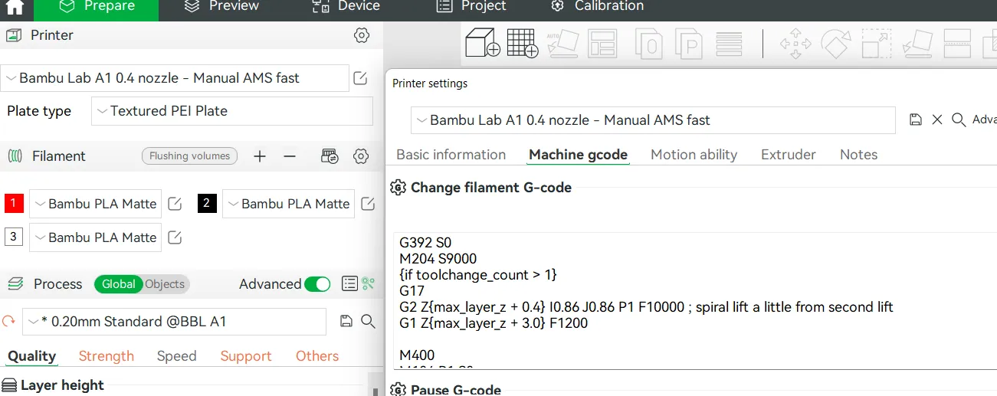Select Objects process scope
997x396 pixels.
pos(165,284)
